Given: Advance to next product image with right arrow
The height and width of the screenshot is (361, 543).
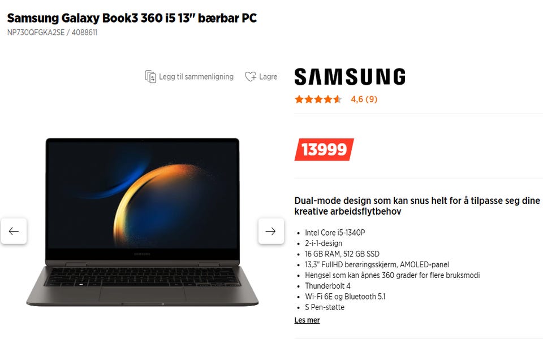Looking at the screenshot, I should 271,231.
